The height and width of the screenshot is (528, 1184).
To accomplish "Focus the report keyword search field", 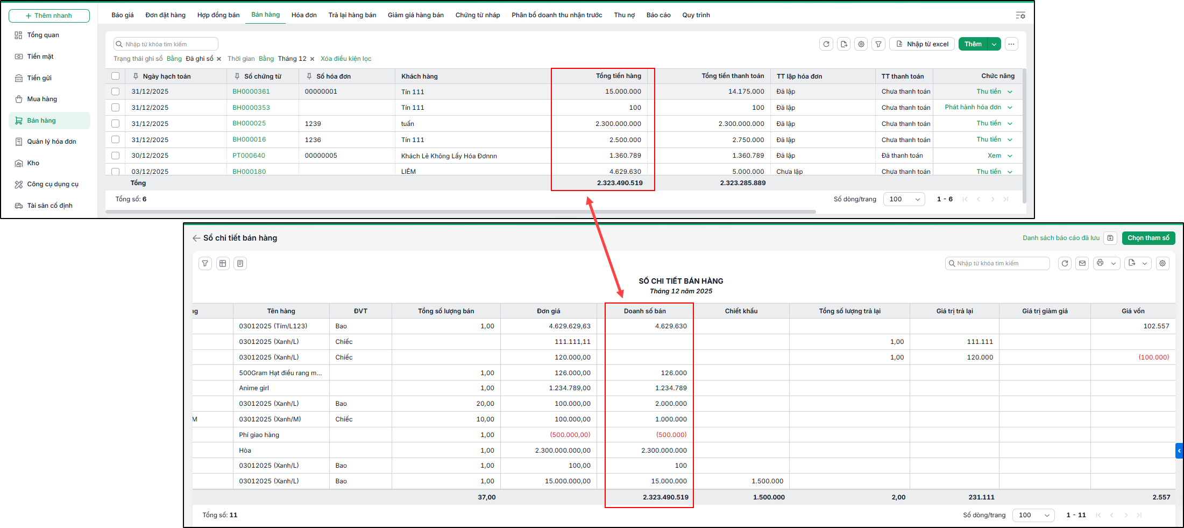I will (997, 263).
